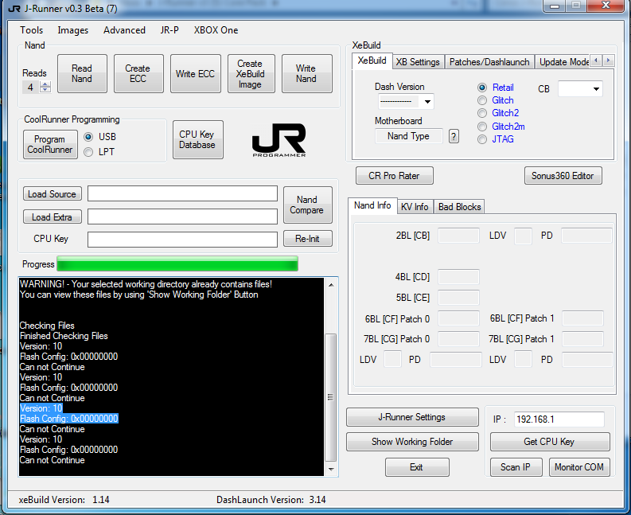
Task: Click the Load Extra path field
Action: [182, 217]
